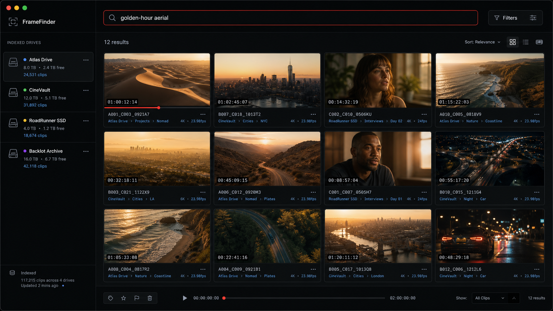The width and height of the screenshot is (553, 311).
Task: Open the 42,118 clips link
Action: (35, 166)
